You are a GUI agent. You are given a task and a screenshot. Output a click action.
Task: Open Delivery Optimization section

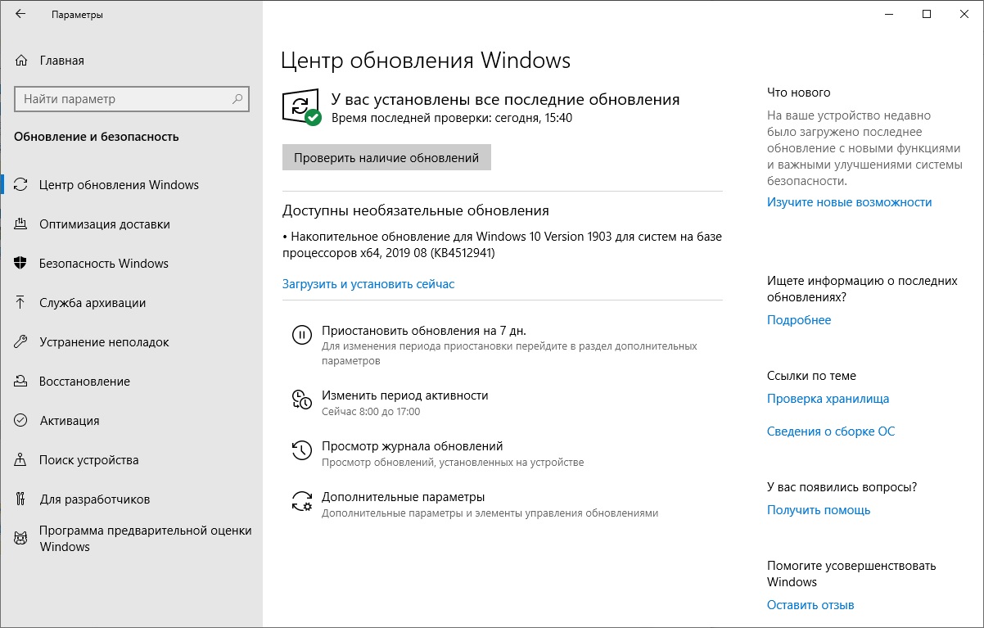click(x=104, y=224)
